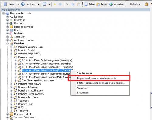Select Domaine Produit
This screenshot has height=120, width=152.
(x=26, y=50)
